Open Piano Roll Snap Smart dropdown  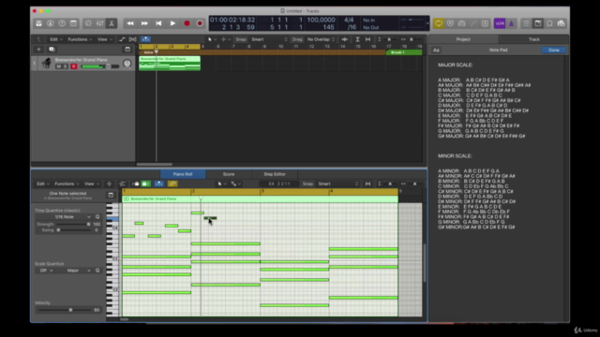[337, 183]
